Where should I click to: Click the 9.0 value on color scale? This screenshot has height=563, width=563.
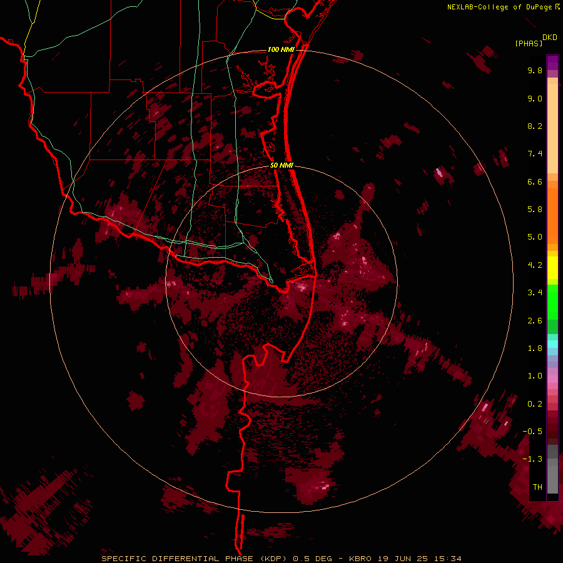coord(535,98)
